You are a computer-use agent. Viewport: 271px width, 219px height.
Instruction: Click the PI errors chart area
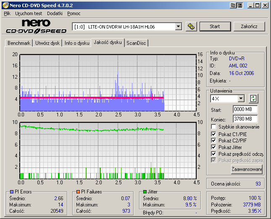(x=108, y=83)
